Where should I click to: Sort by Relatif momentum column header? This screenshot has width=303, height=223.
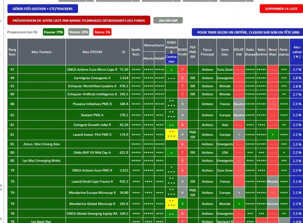tap(159, 58)
